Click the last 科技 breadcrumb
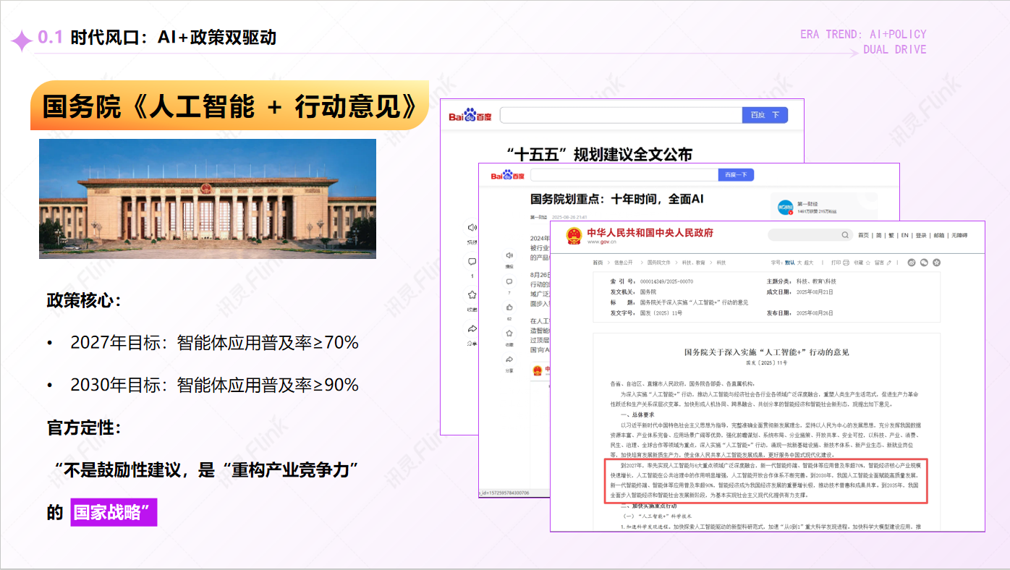This screenshot has width=1010, height=570. [x=721, y=263]
